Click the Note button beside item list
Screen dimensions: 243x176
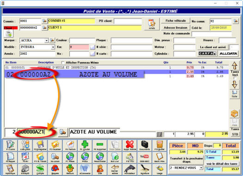tap(235, 94)
